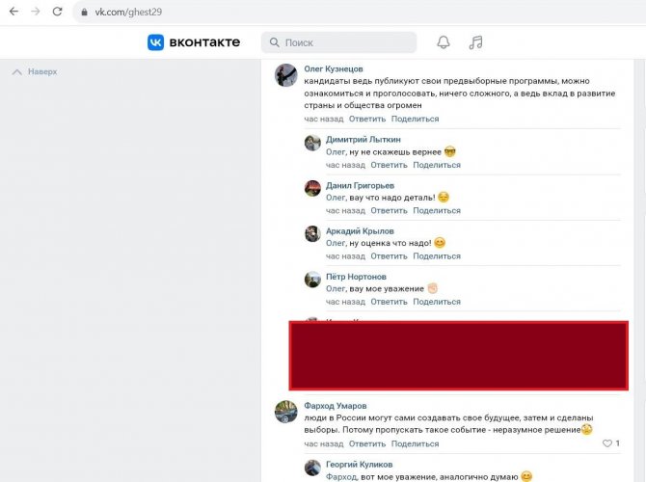Click the lock icon in address bar

coord(85,12)
